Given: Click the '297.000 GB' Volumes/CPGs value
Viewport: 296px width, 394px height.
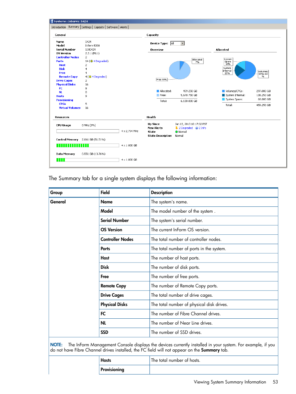Looking at the screenshot, I should (x=263, y=91).
